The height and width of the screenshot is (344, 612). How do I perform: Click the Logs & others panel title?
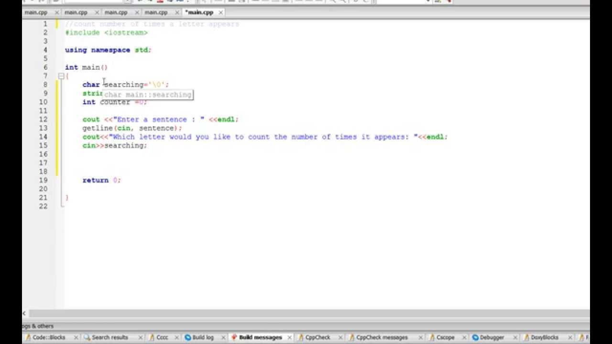(x=38, y=326)
